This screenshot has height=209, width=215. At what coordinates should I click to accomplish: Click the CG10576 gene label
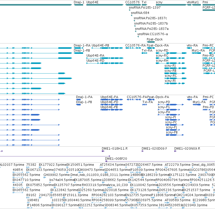tap(132, 2)
